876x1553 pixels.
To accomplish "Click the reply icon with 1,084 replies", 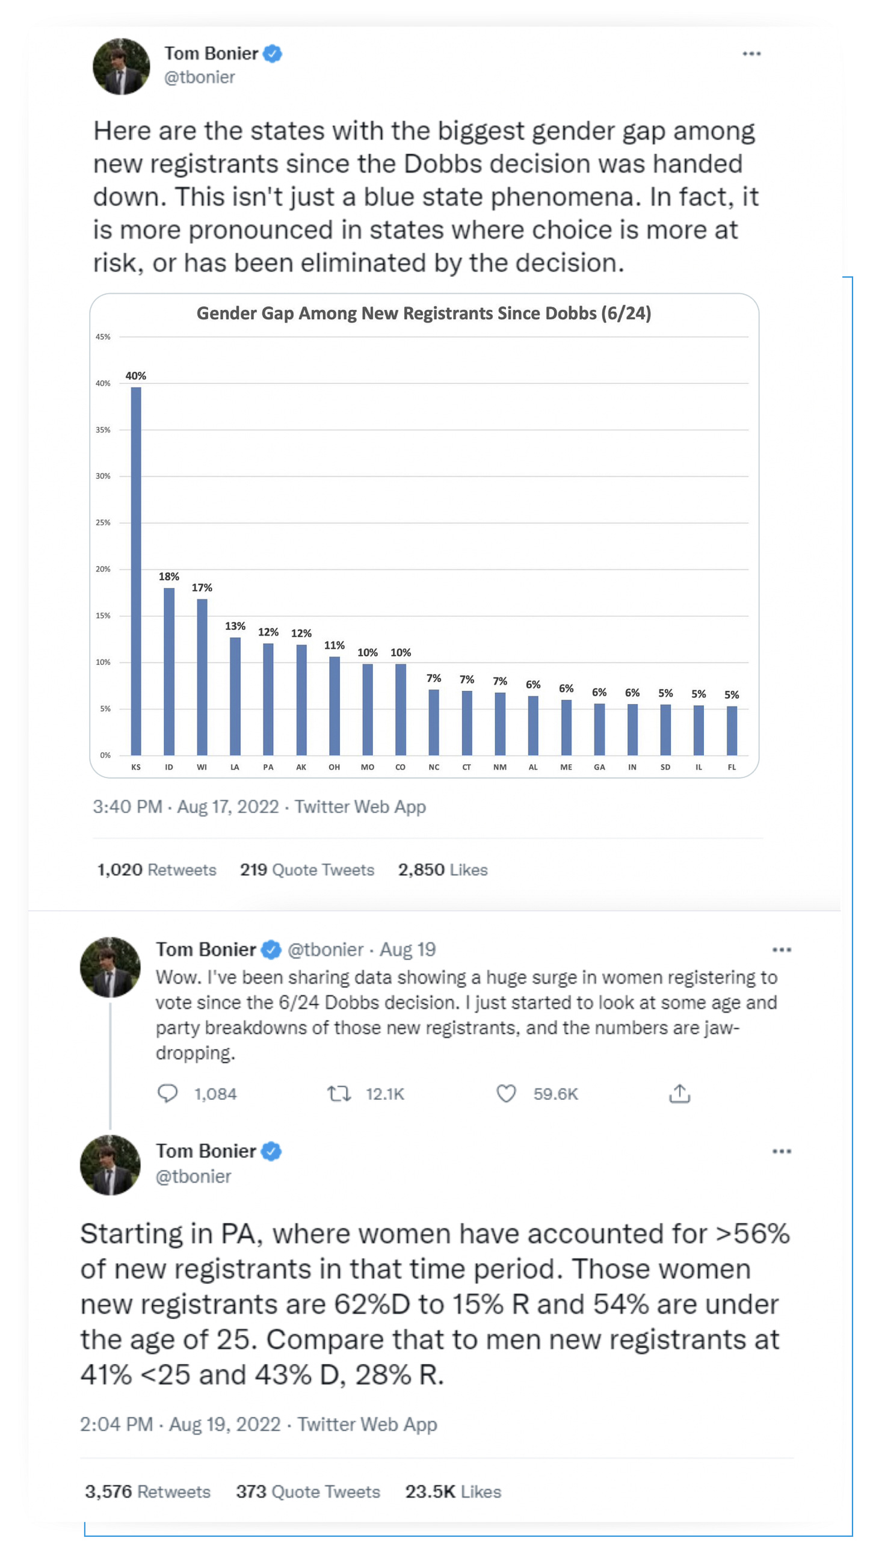I will click(167, 1093).
